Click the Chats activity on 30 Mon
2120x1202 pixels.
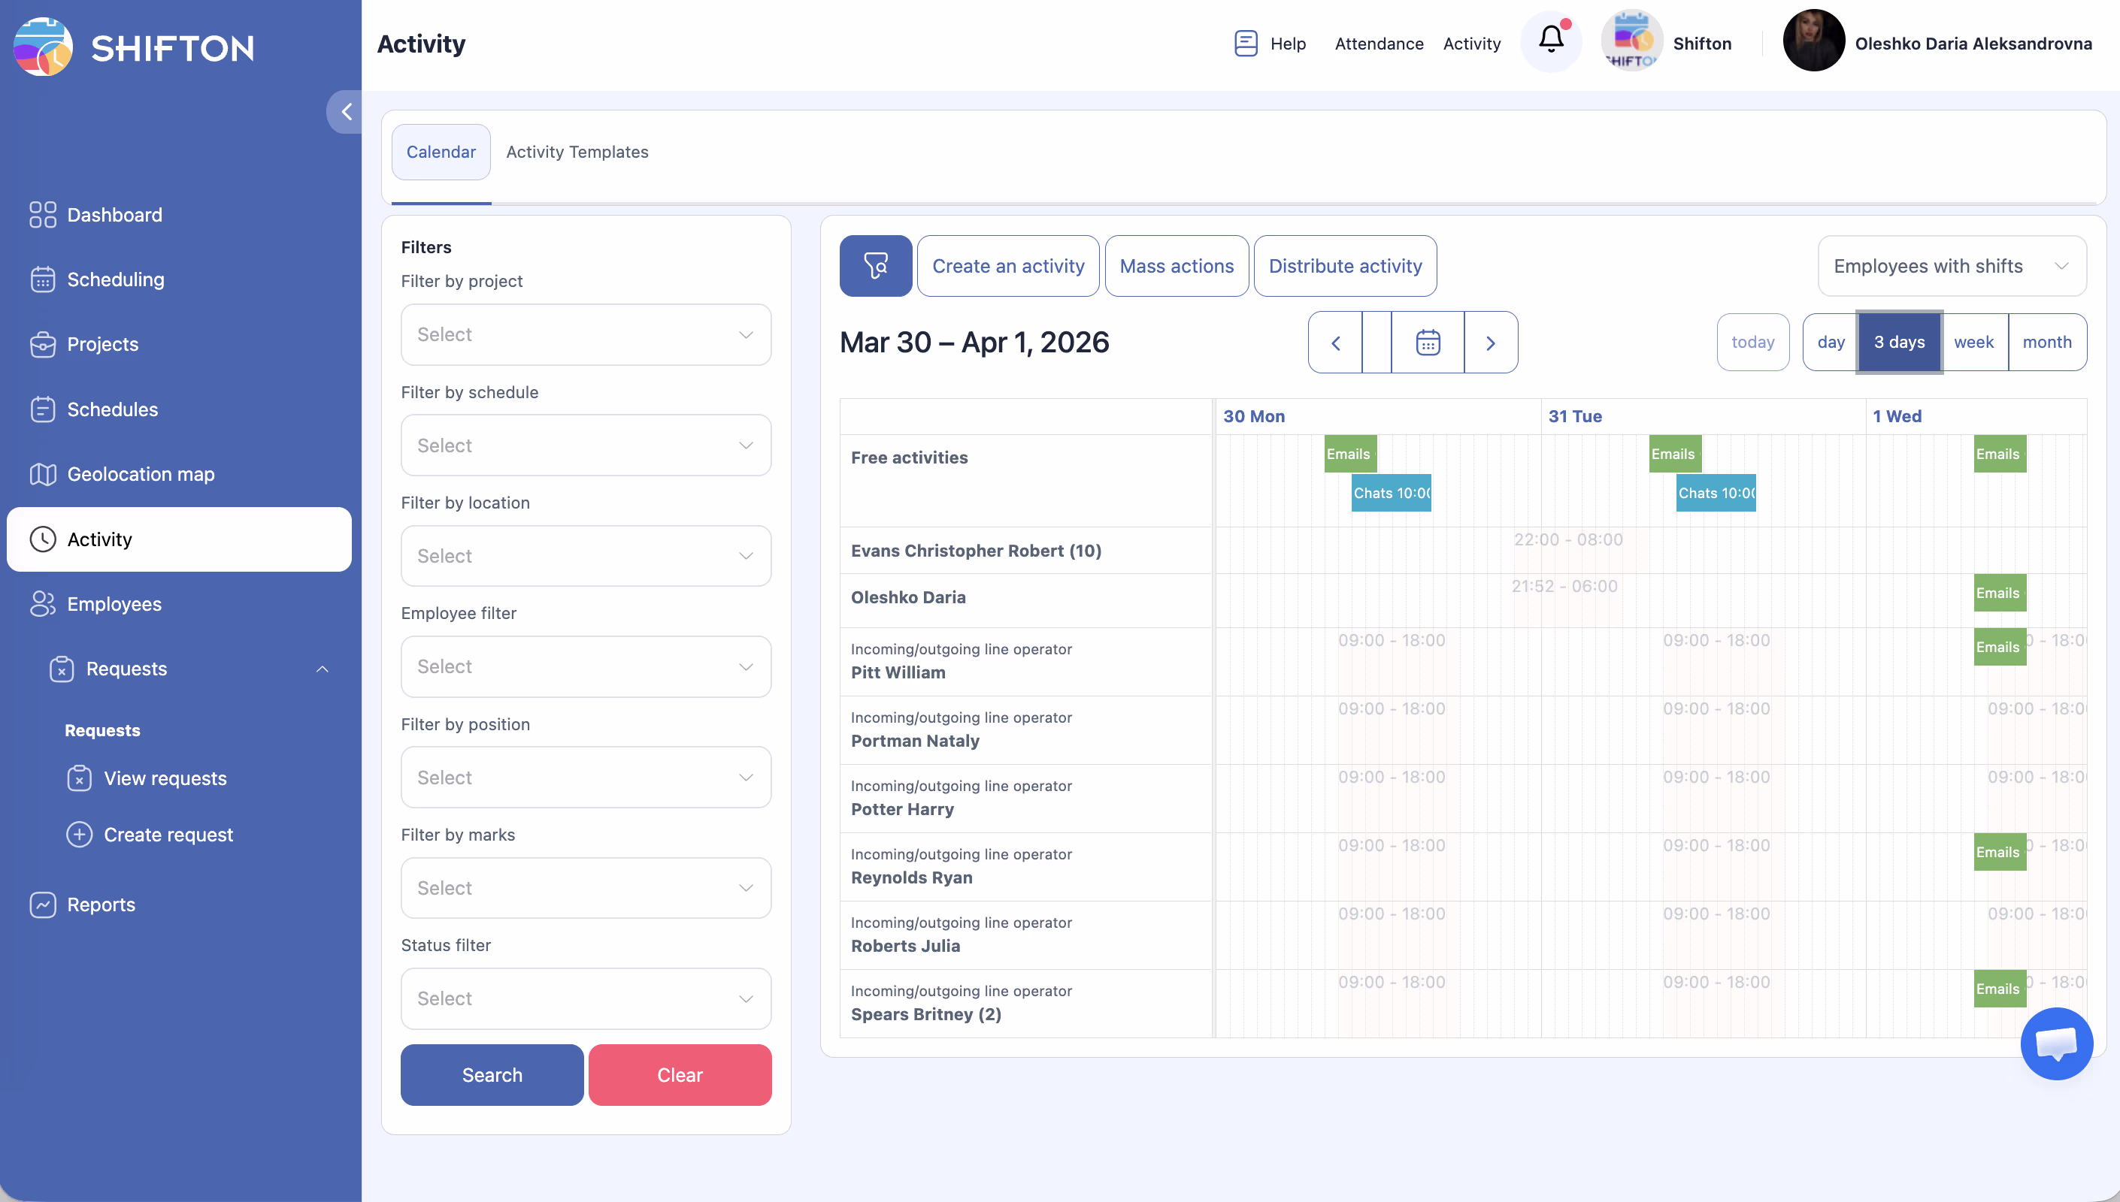[x=1390, y=493]
